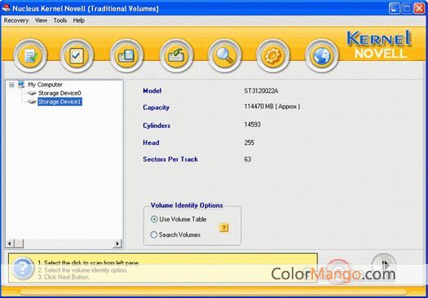Click the tree pane scroll right arrow
This screenshot has height=298, width=428.
117,243
